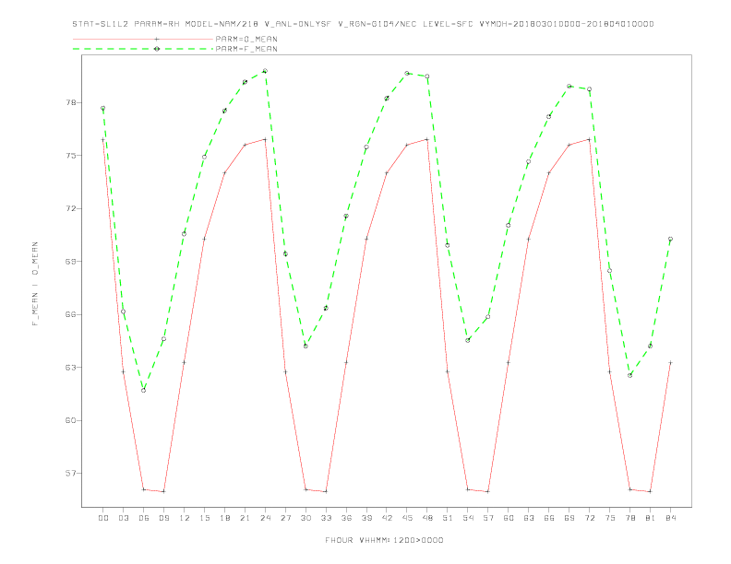
Task: Click y-axis tick label 78
Action: (x=71, y=102)
